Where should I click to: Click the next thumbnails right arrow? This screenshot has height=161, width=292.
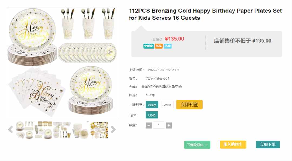point(113,130)
